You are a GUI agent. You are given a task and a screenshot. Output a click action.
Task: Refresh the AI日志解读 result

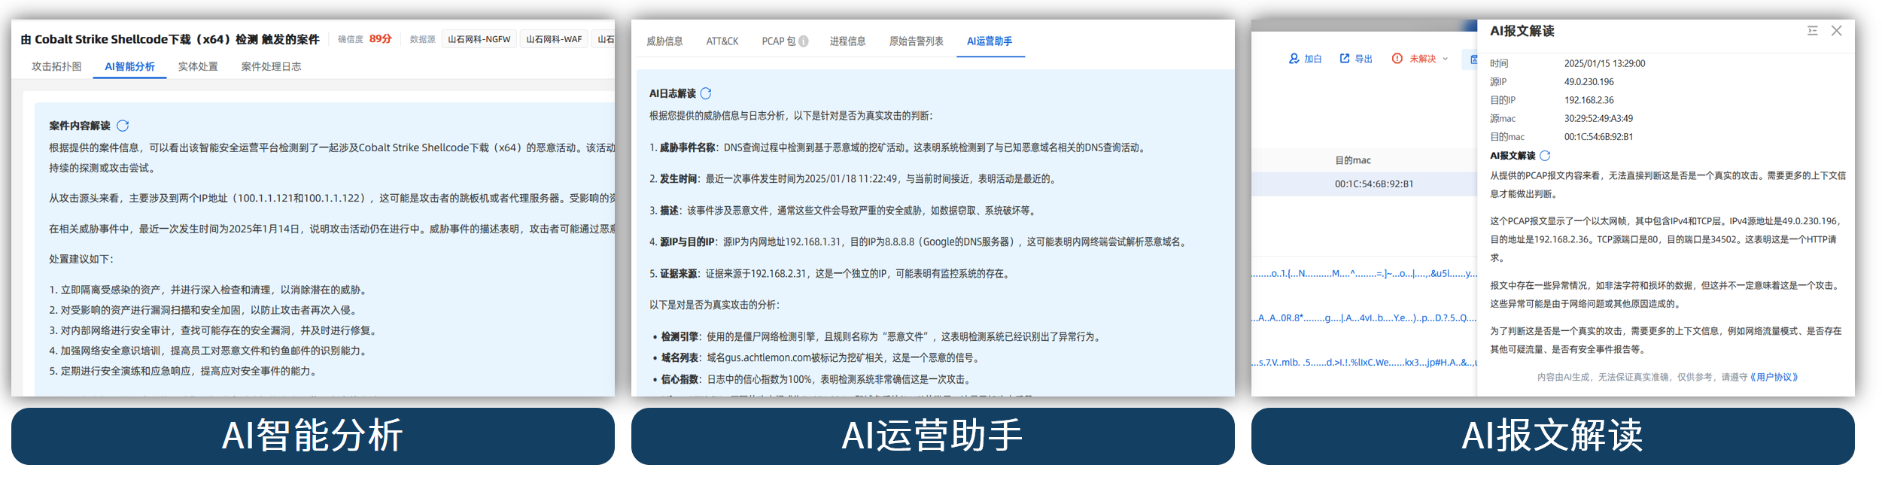(x=706, y=93)
